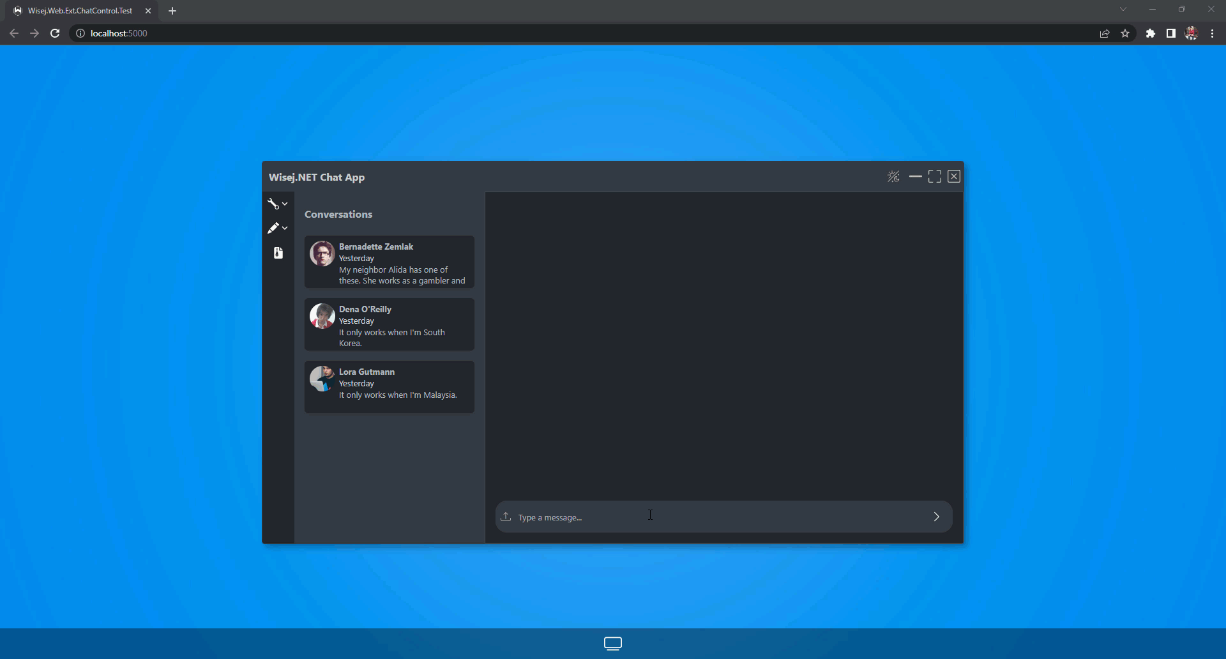Screen dimensions: 1226x659
Task: Go forward using the browser forward arrow
Action: [x=34, y=33]
